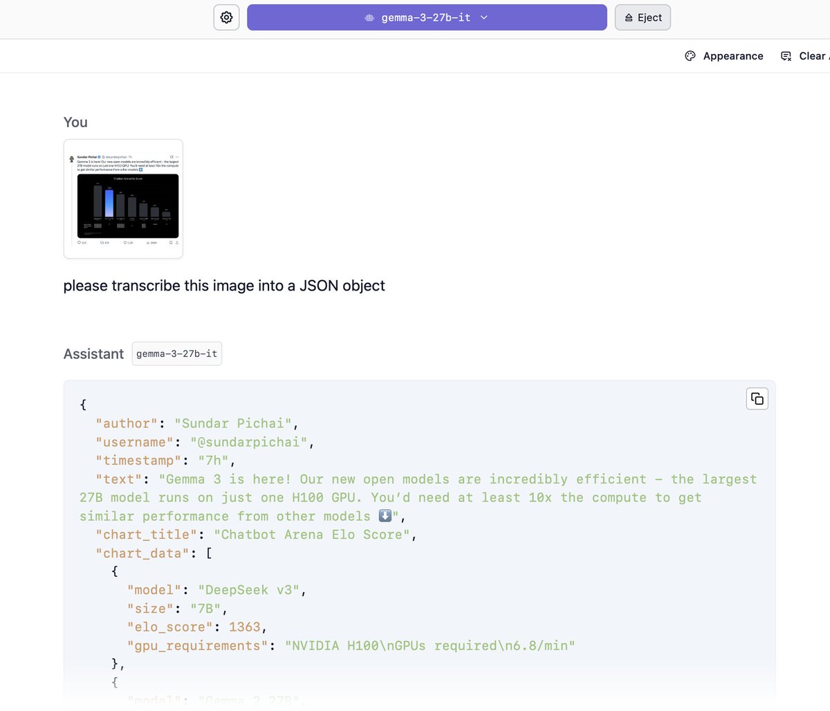Open the attached tweet screenshot thumbnail
Viewport: 830px width, 711px height.
click(x=123, y=198)
